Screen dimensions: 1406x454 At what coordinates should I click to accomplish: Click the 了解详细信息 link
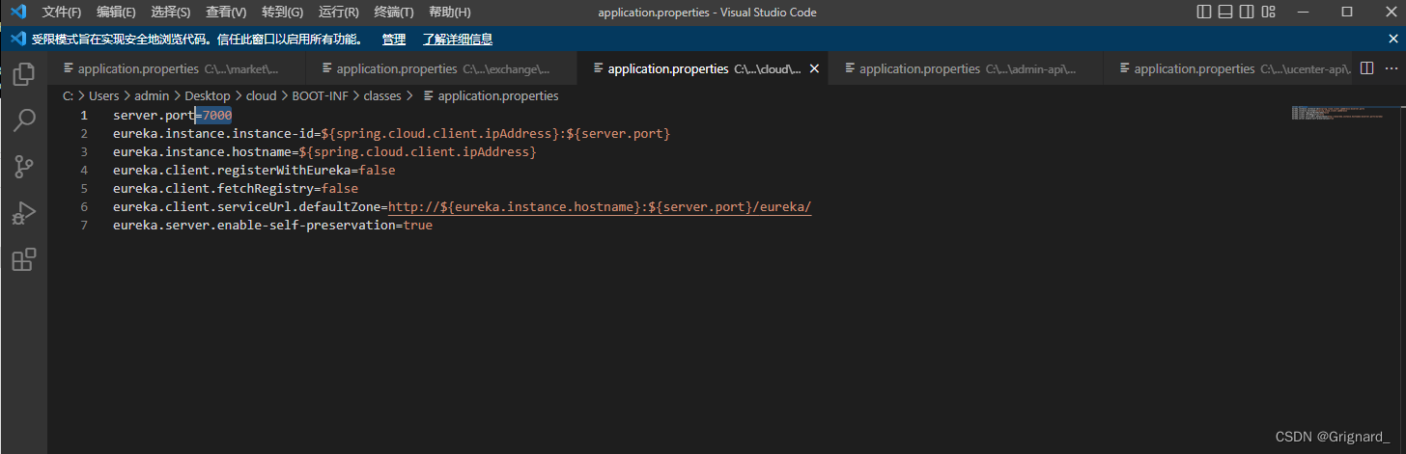click(458, 40)
